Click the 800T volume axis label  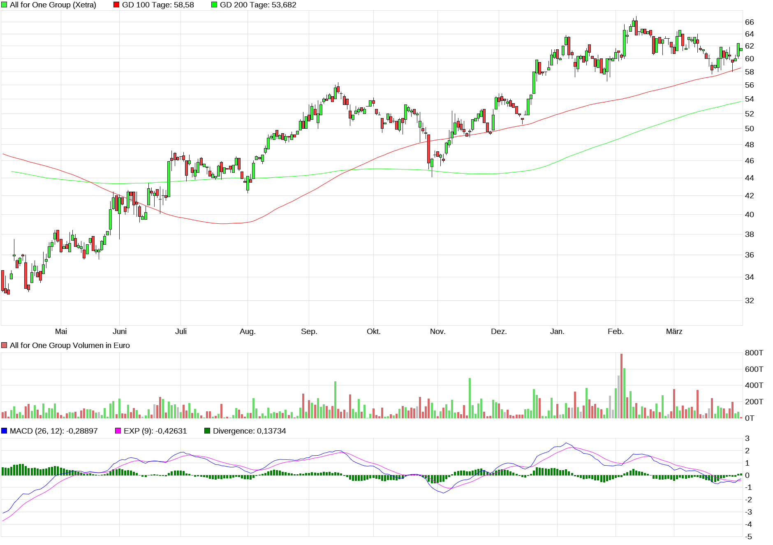coord(754,353)
